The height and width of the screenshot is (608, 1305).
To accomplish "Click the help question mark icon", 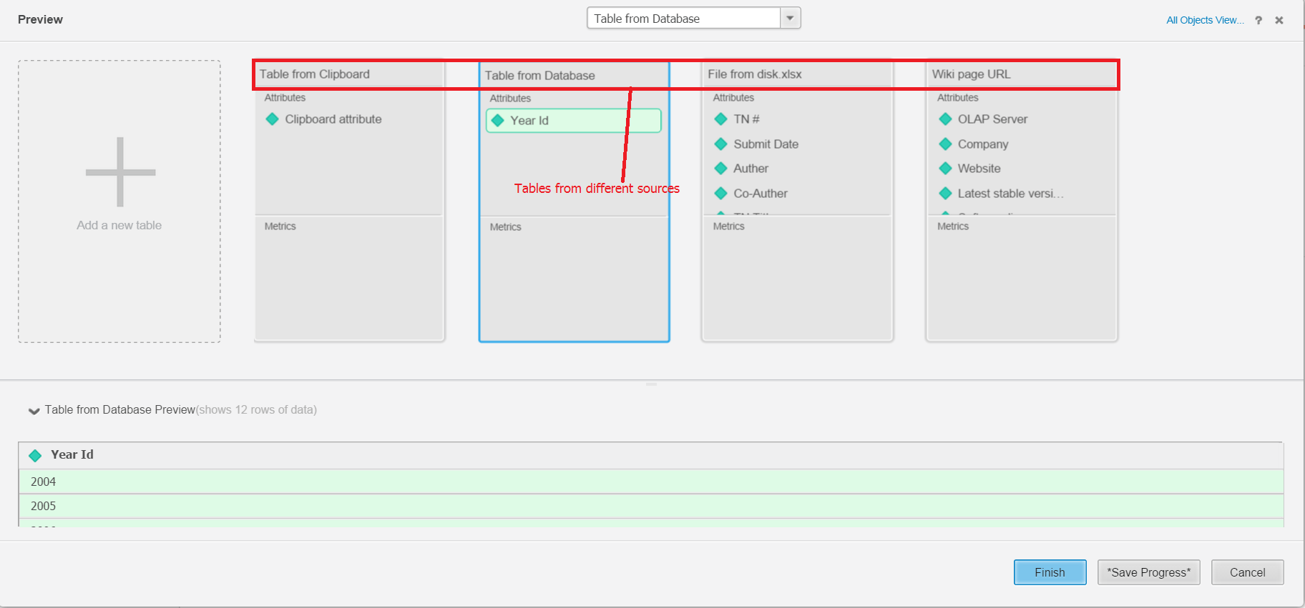I will click(x=1258, y=20).
